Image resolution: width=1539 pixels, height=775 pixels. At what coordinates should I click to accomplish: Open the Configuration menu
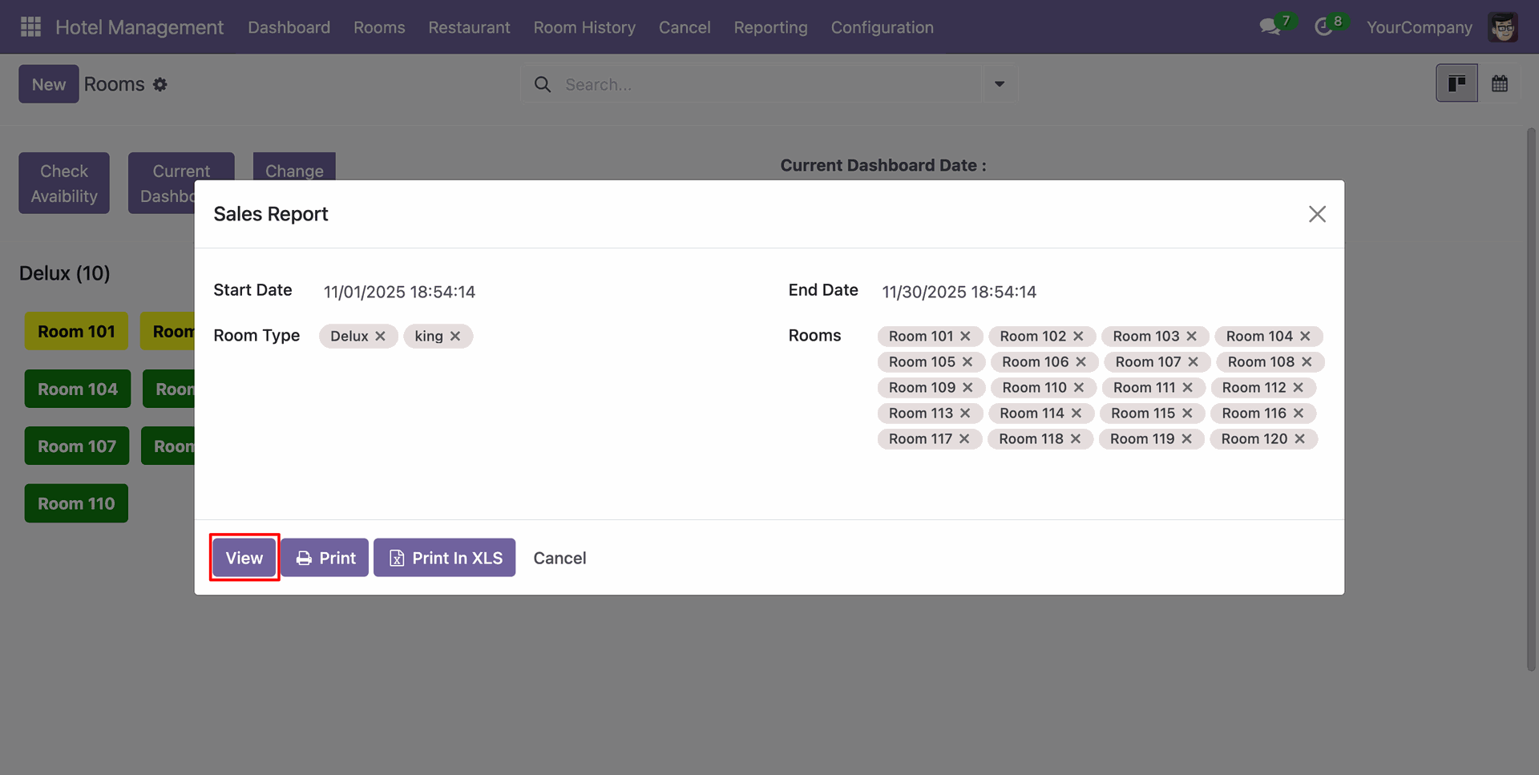click(x=882, y=27)
